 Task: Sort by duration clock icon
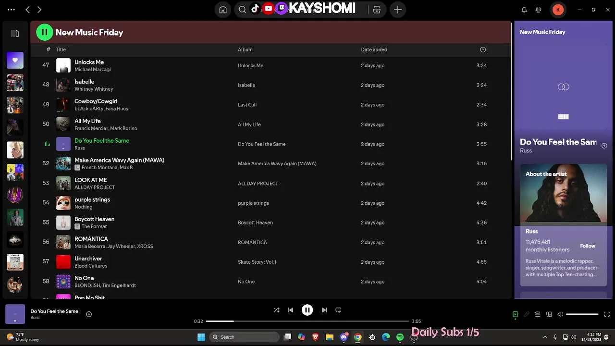(x=483, y=49)
